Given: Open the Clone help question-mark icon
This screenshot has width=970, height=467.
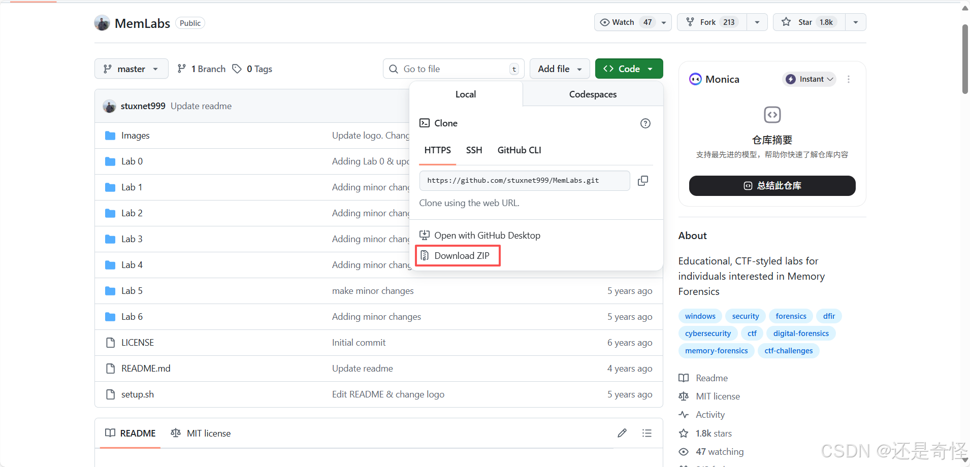Looking at the screenshot, I should 645,123.
